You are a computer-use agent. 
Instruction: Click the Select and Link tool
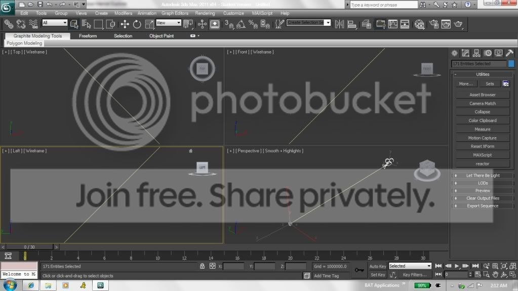click(x=9, y=24)
